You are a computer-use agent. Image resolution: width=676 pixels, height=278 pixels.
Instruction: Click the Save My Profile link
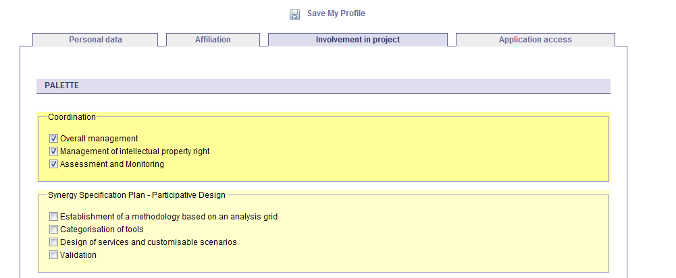click(336, 13)
